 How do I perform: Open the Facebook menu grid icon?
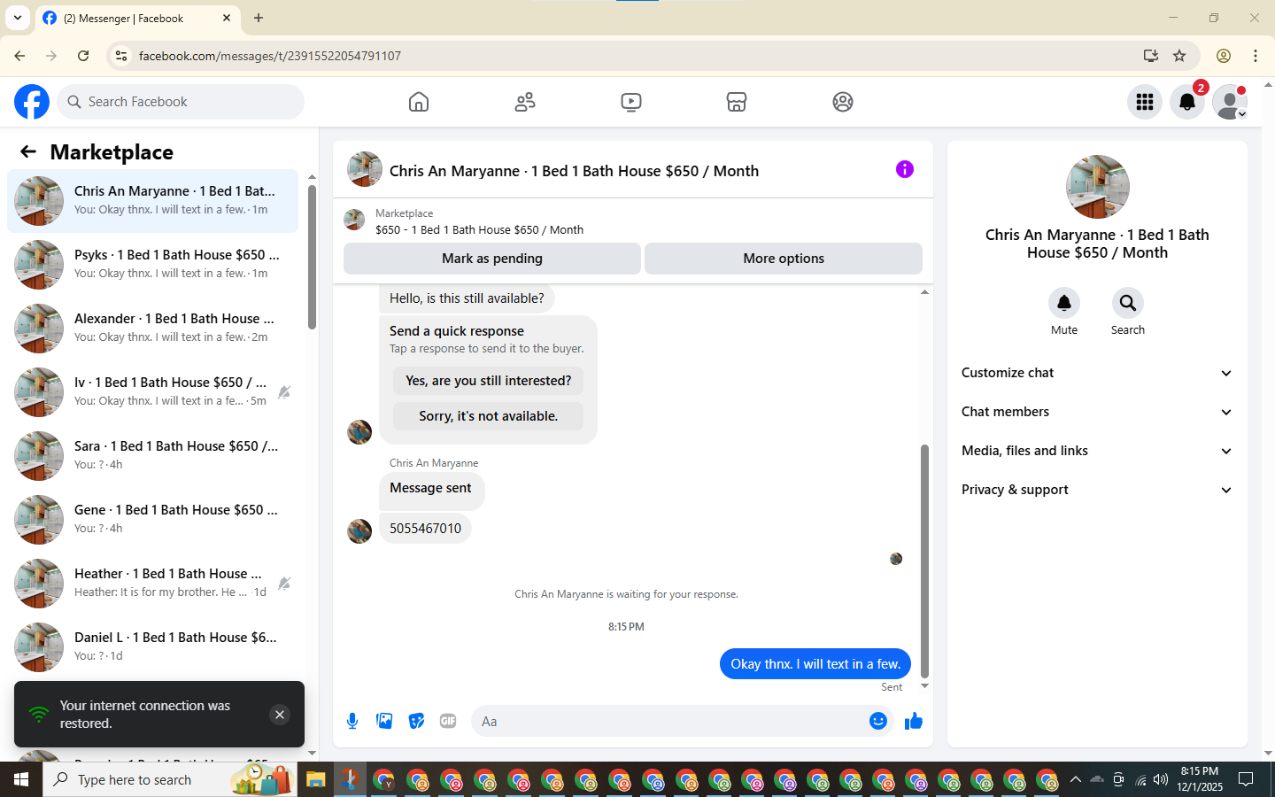pyautogui.click(x=1145, y=102)
